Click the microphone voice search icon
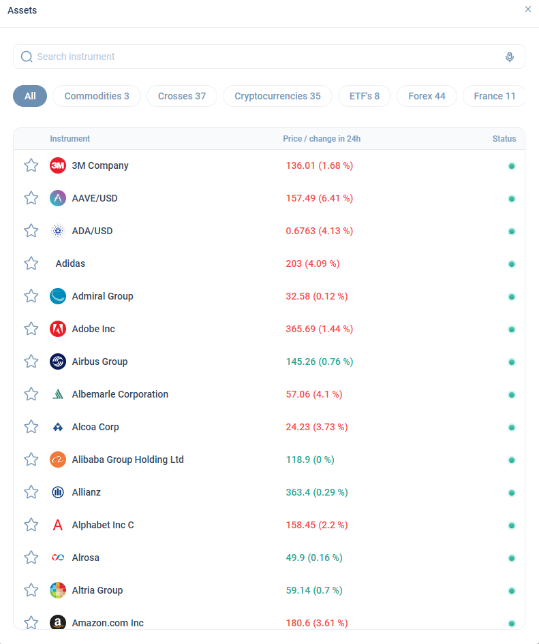Screen dimensions: 539x644 [510, 57]
